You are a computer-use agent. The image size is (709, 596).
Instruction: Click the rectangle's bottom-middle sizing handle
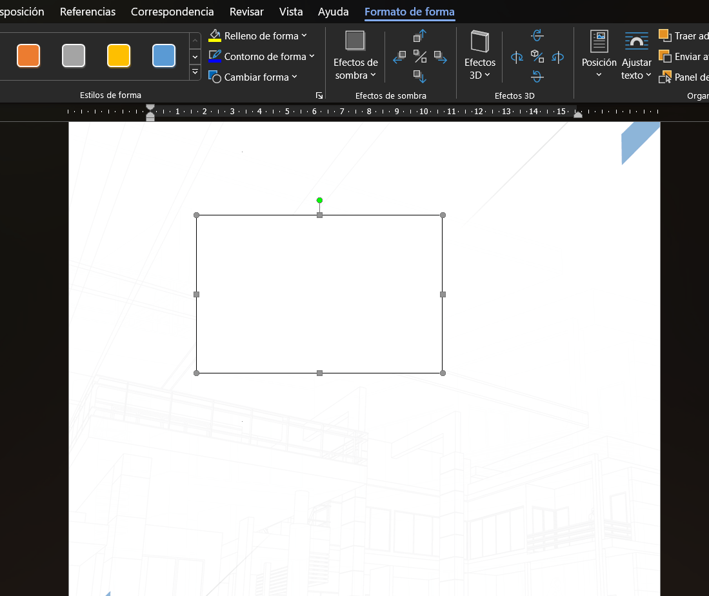coord(320,373)
